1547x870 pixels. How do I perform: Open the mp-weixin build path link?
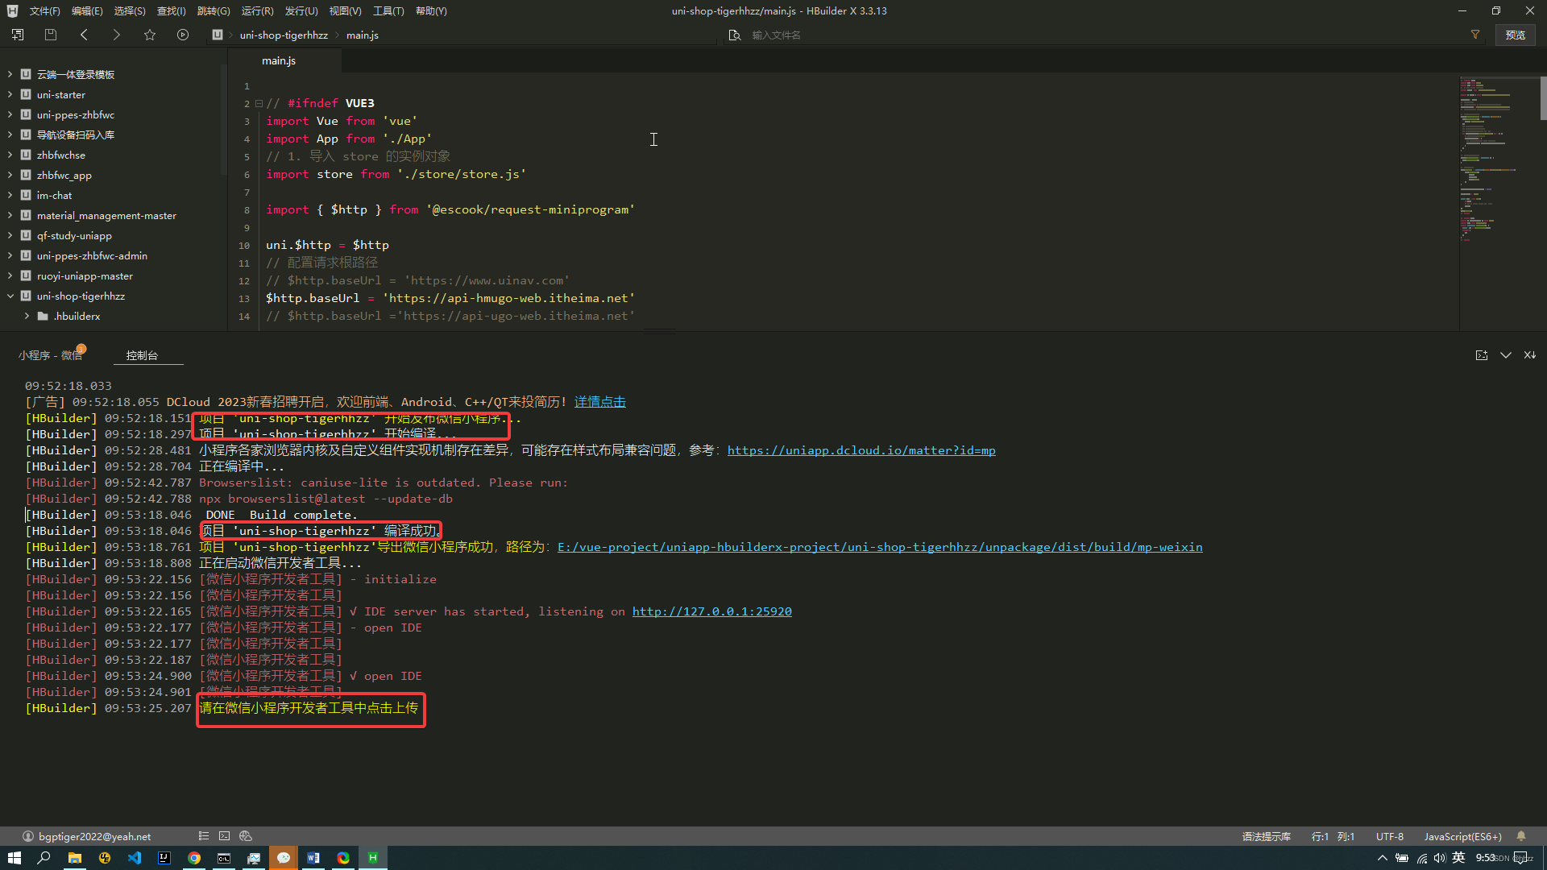880,547
